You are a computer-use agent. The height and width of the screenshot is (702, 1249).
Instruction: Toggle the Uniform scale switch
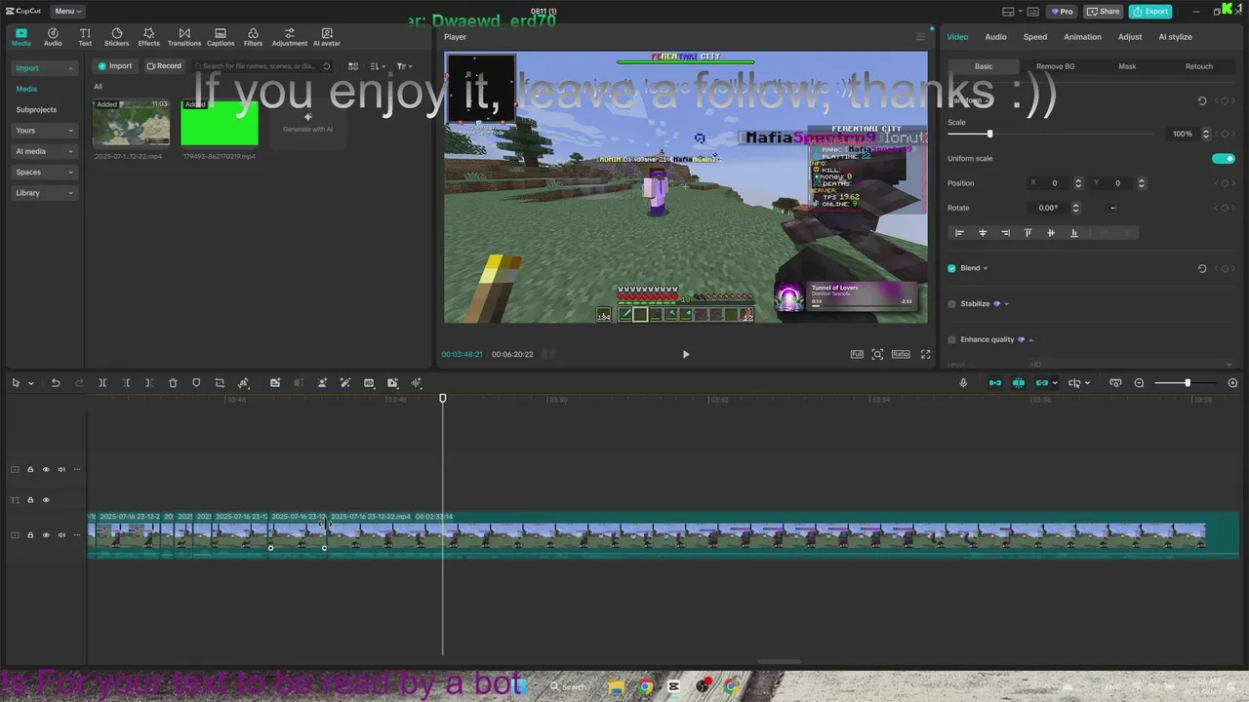point(1223,158)
